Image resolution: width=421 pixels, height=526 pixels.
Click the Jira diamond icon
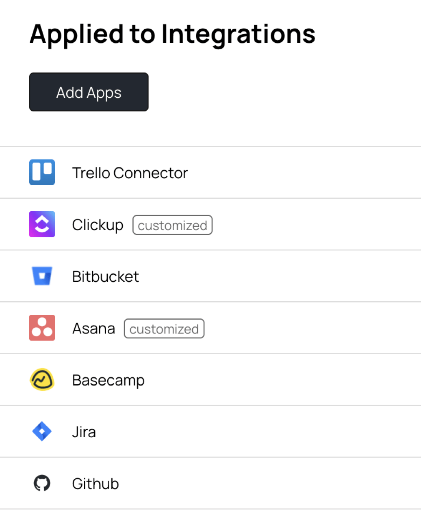42,431
